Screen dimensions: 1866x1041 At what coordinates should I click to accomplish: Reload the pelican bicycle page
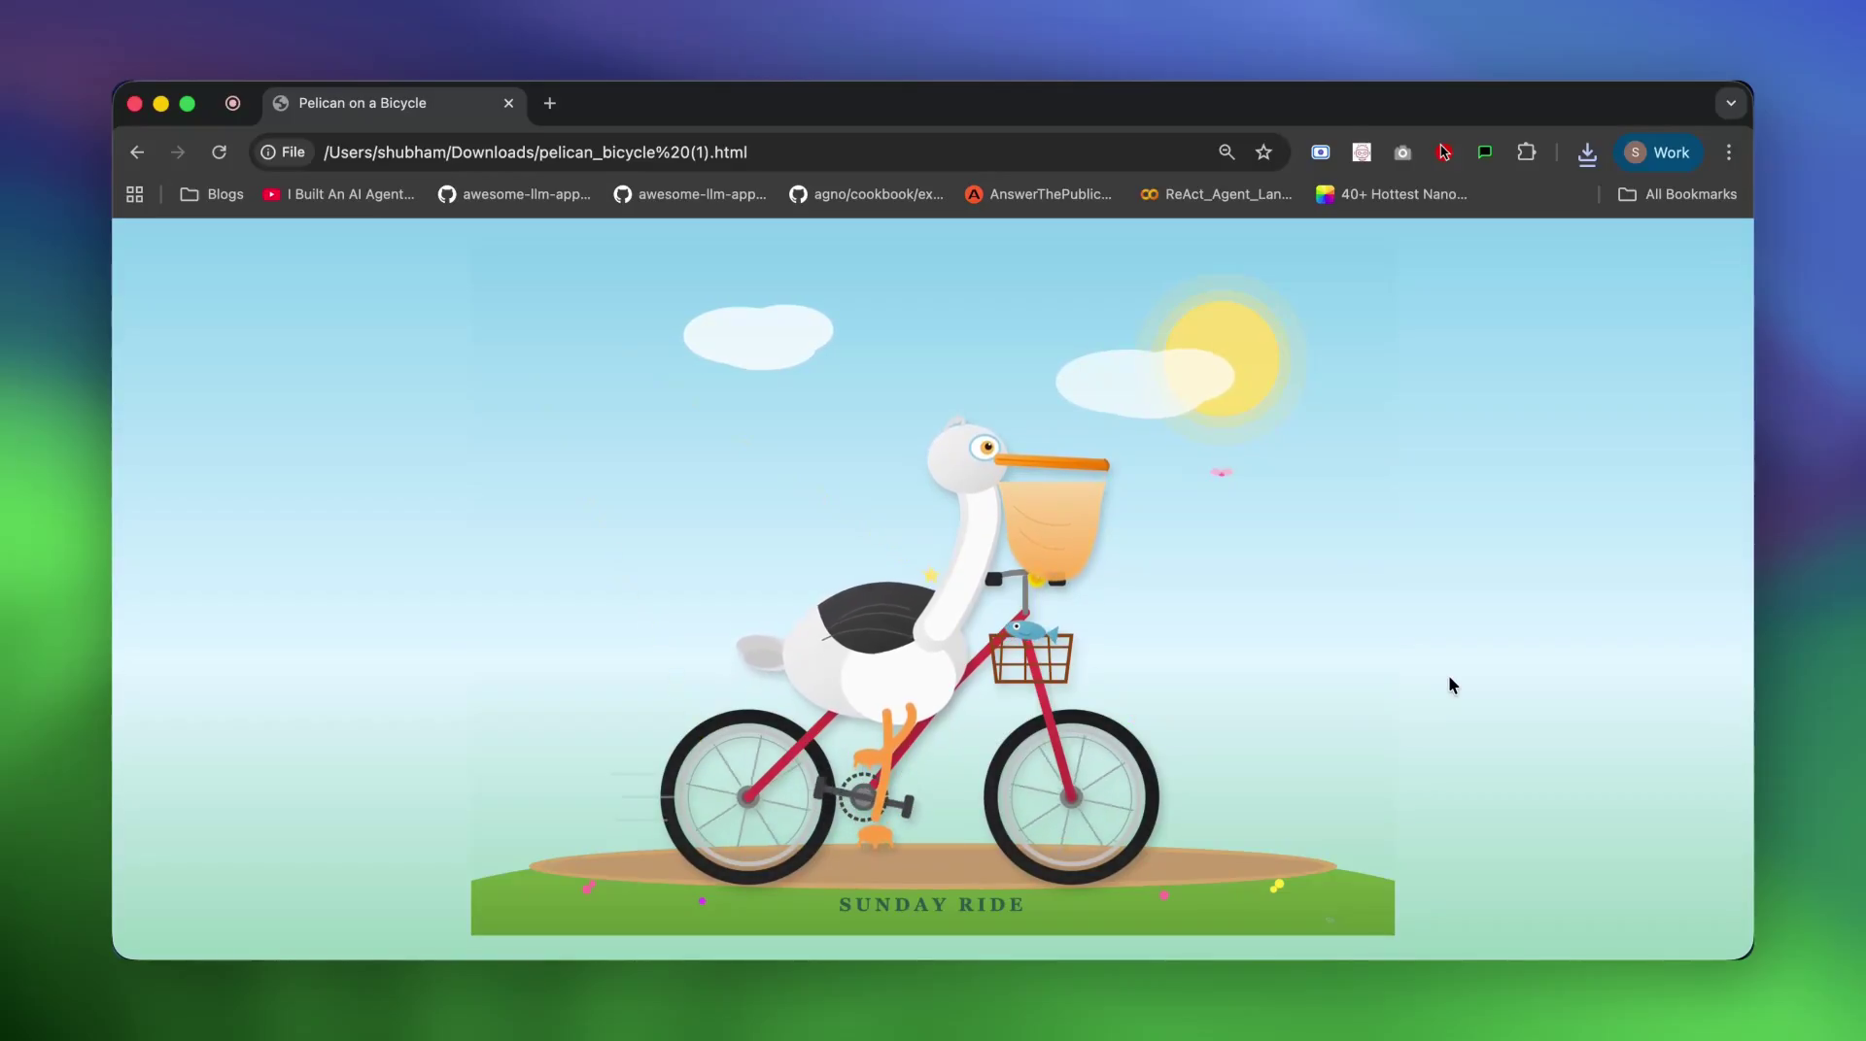tap(220, 152)
